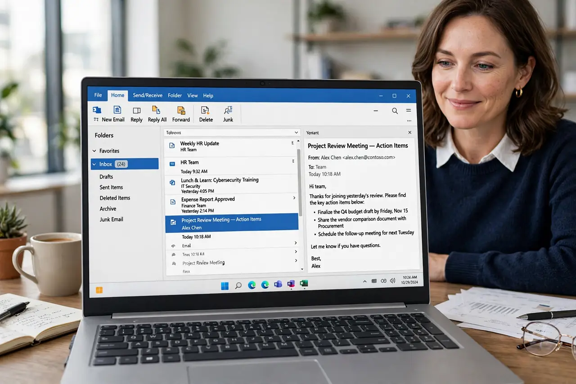Image resolution: width=576 pixels, height=384 pixels.
Task: Click the three-dots more options in the ribbon
Action: 409,121
